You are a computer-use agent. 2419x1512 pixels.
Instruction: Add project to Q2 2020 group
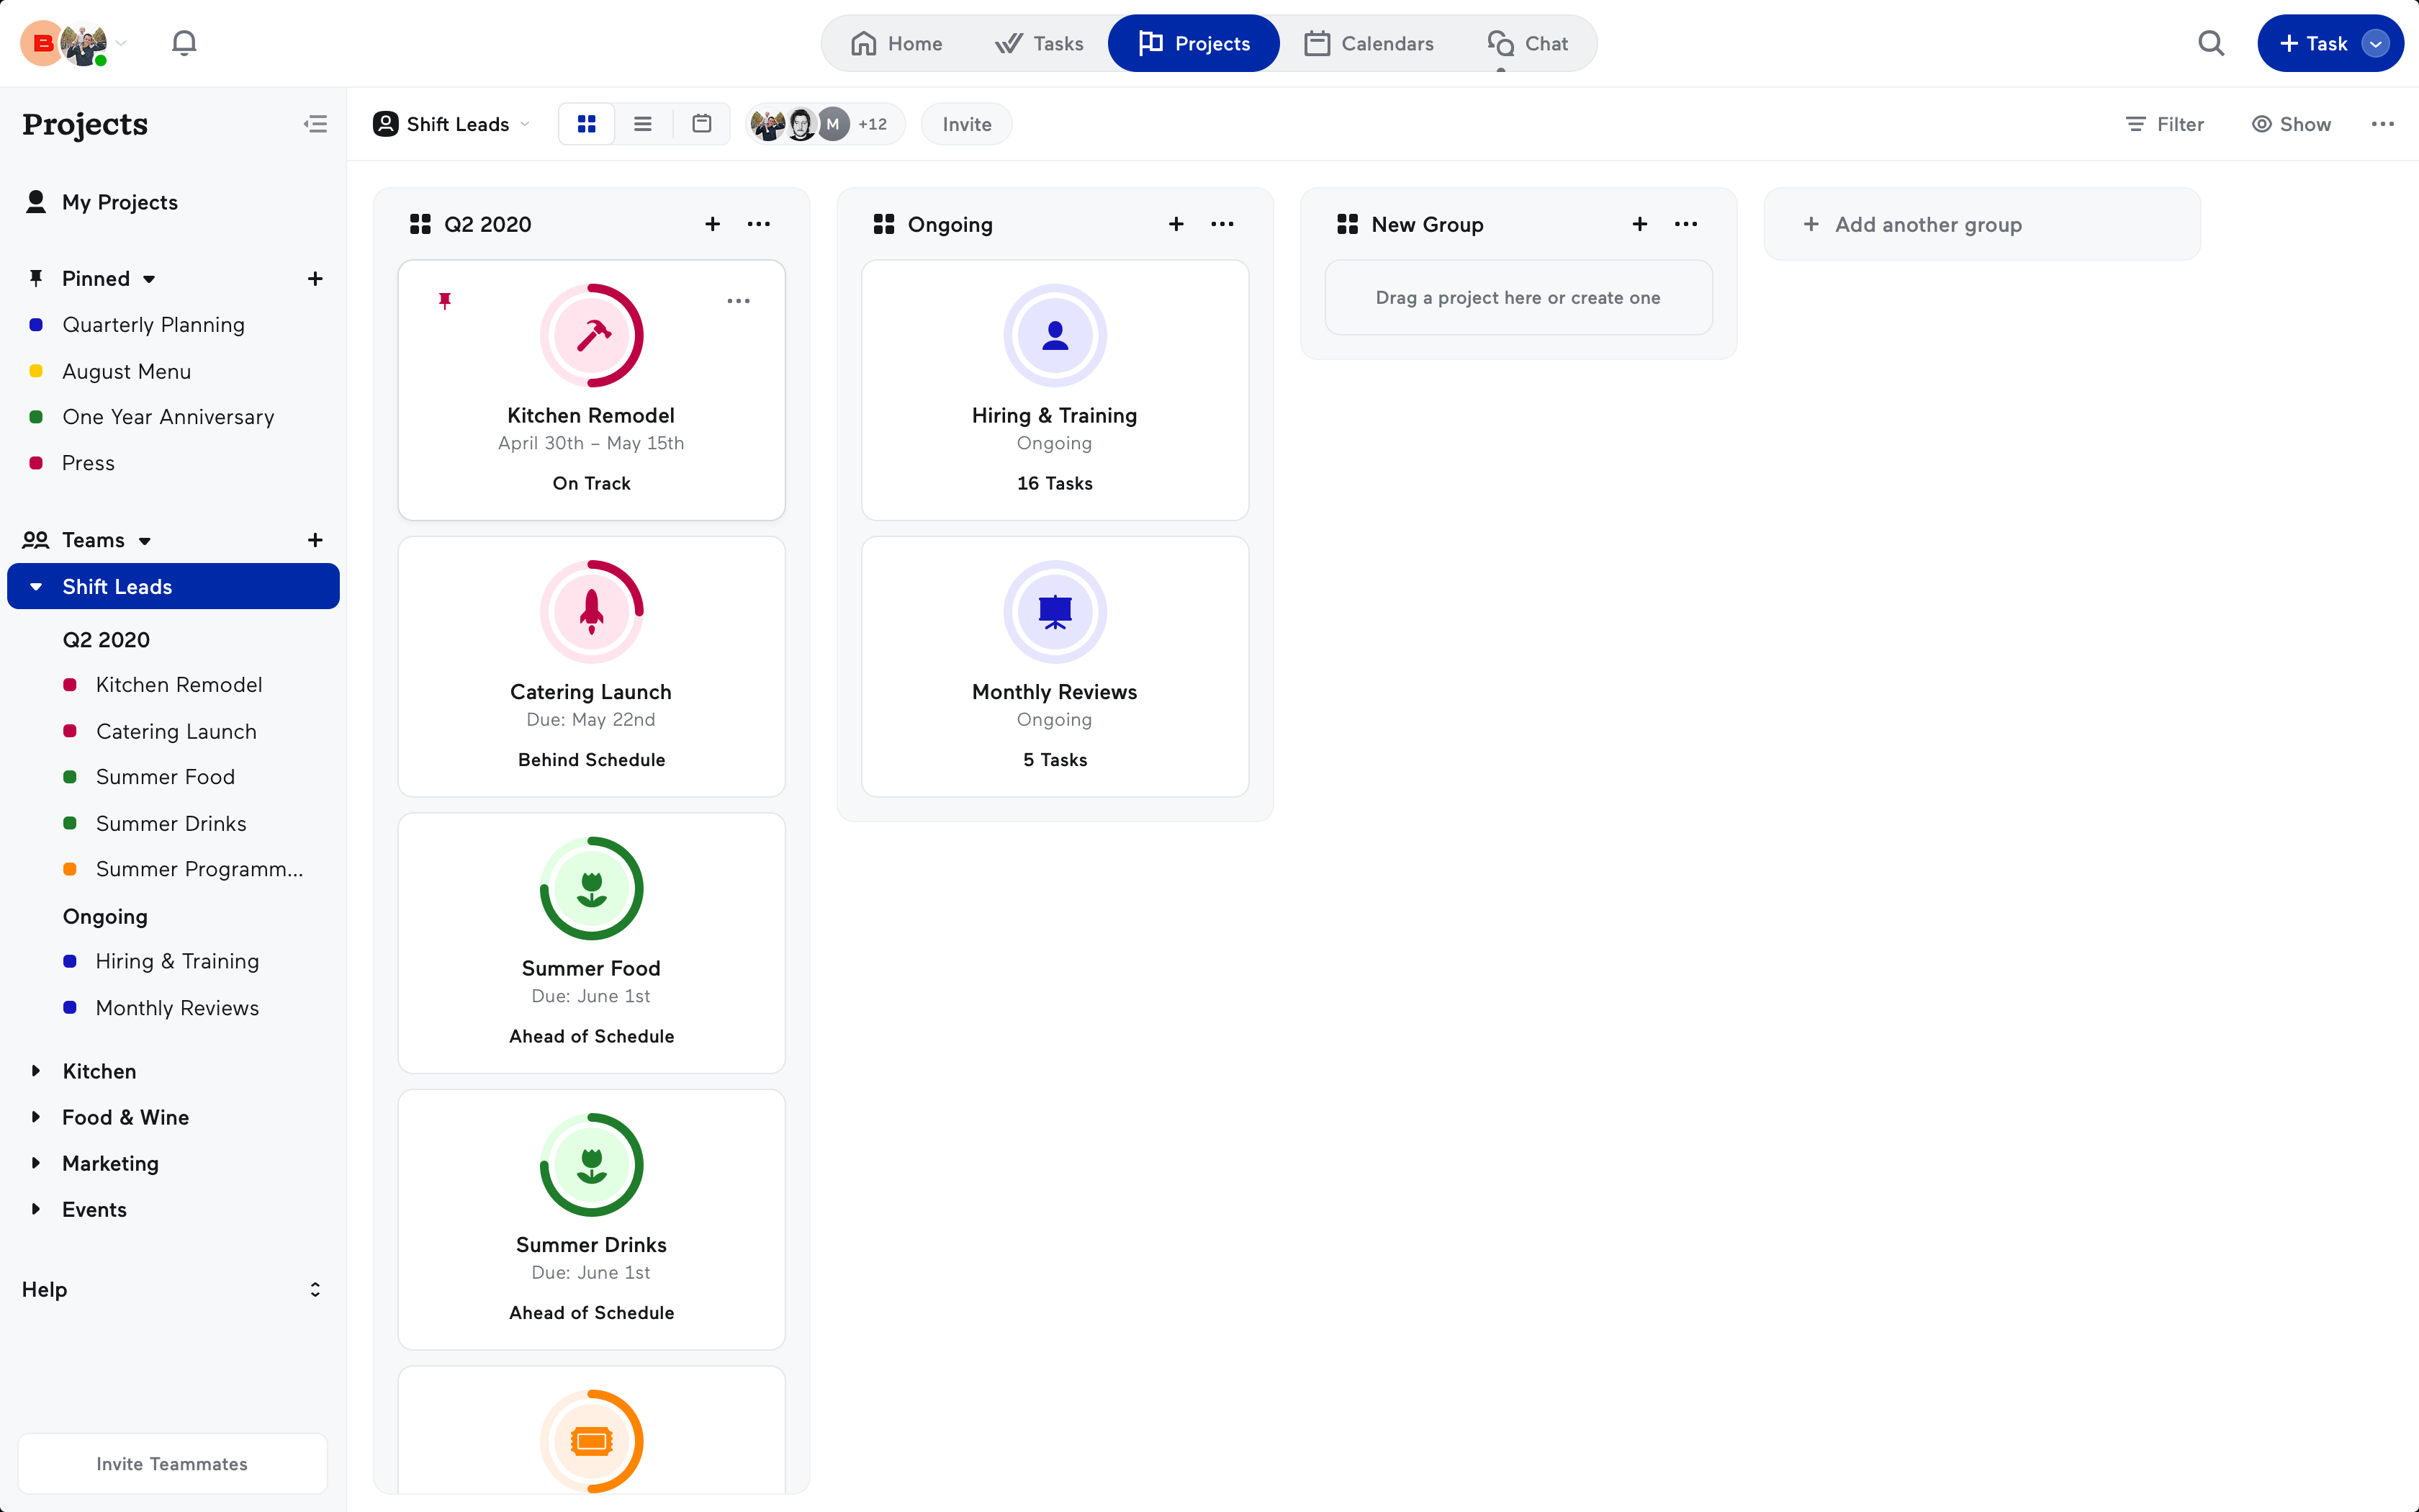click(713, 224)
